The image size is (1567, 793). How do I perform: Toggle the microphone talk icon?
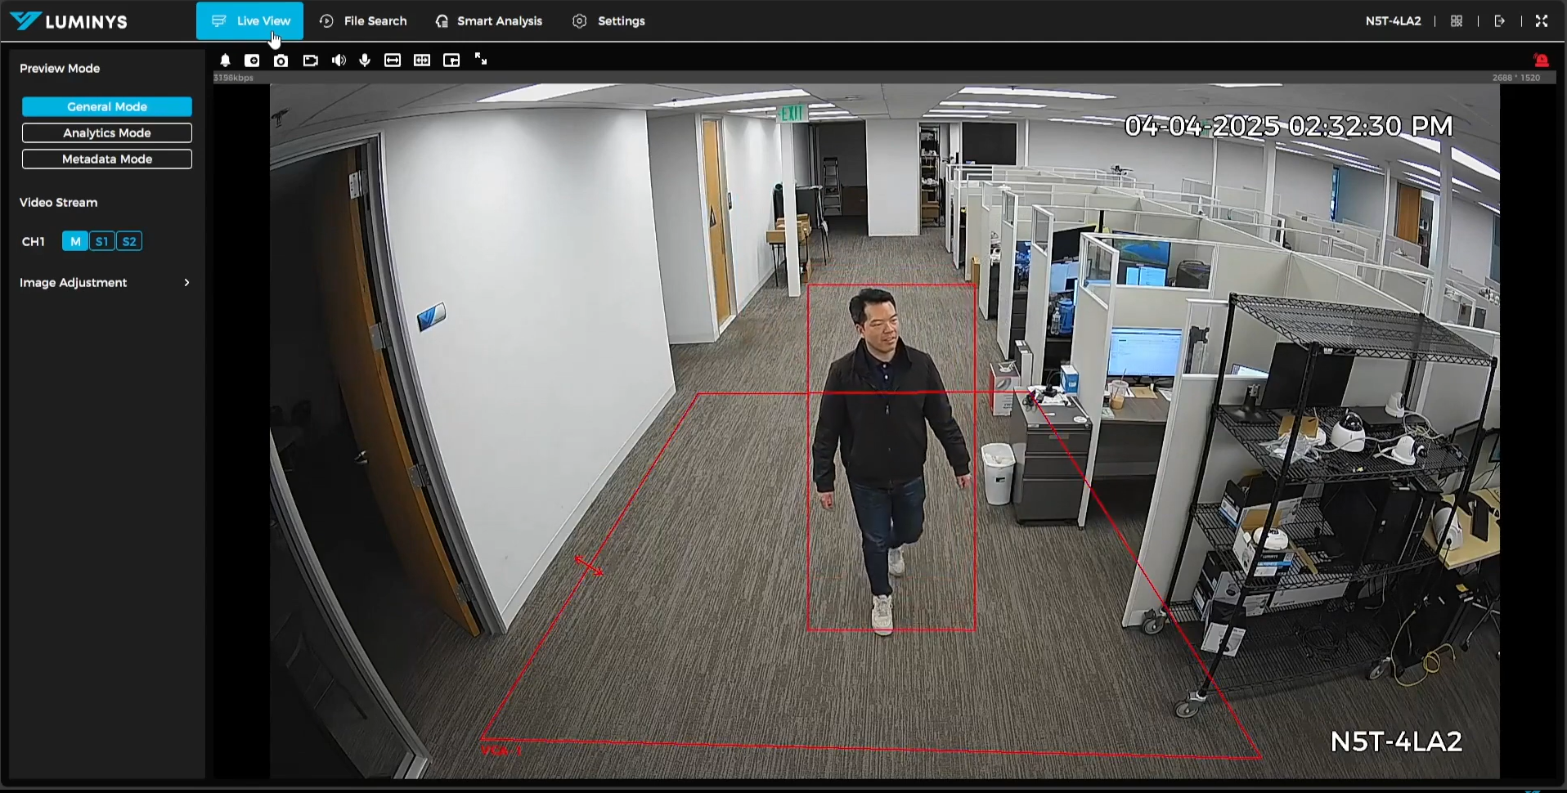365,60
